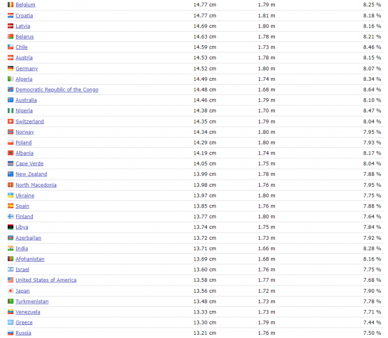Follow the New Zealand link
This screenshot has width=388, height=338.
tap(31, 174)
